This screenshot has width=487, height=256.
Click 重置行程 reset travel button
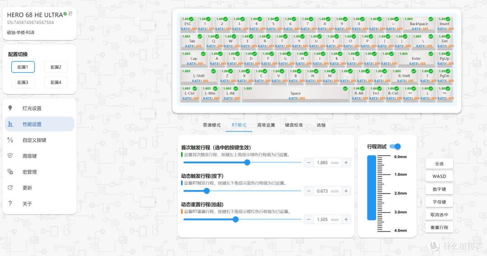[x=439, y=227]
